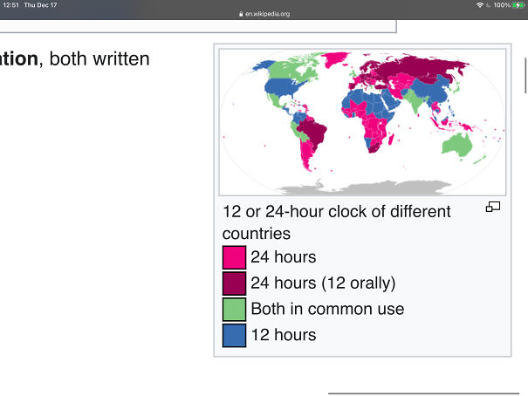Click the blue 12 hours swatch
This screenshot has height=396, width=528.
coord(234,335)
